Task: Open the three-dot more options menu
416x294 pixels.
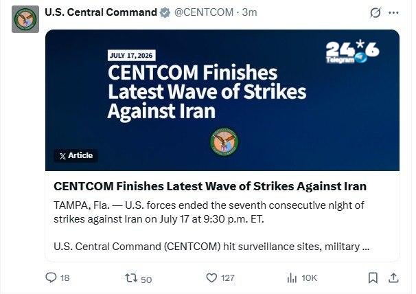Action: click(x=393, y=12)
